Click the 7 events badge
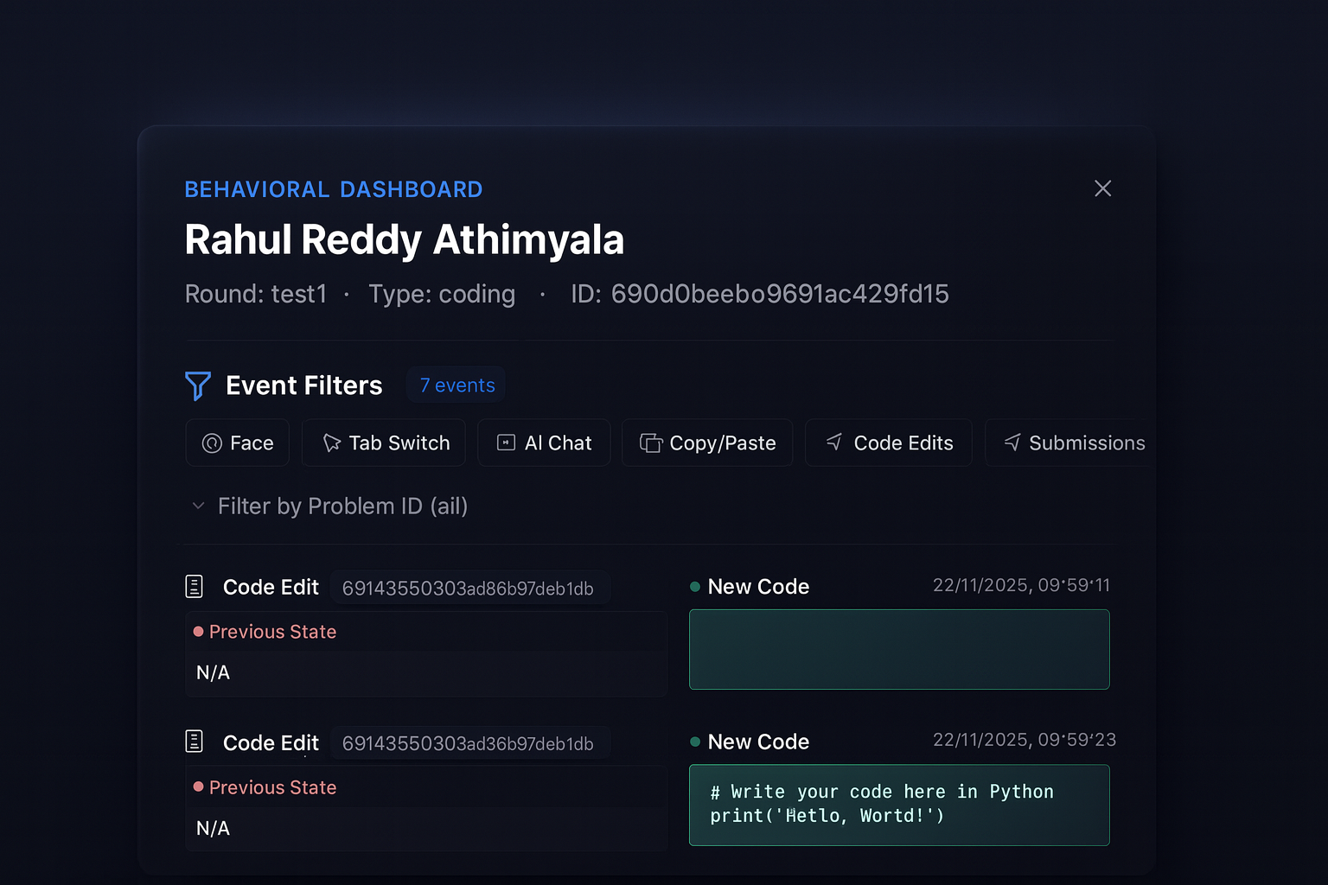 click(457, 385)
